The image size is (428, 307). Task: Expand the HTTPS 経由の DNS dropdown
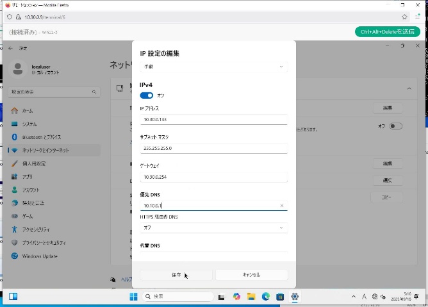[x=214, y=228]
